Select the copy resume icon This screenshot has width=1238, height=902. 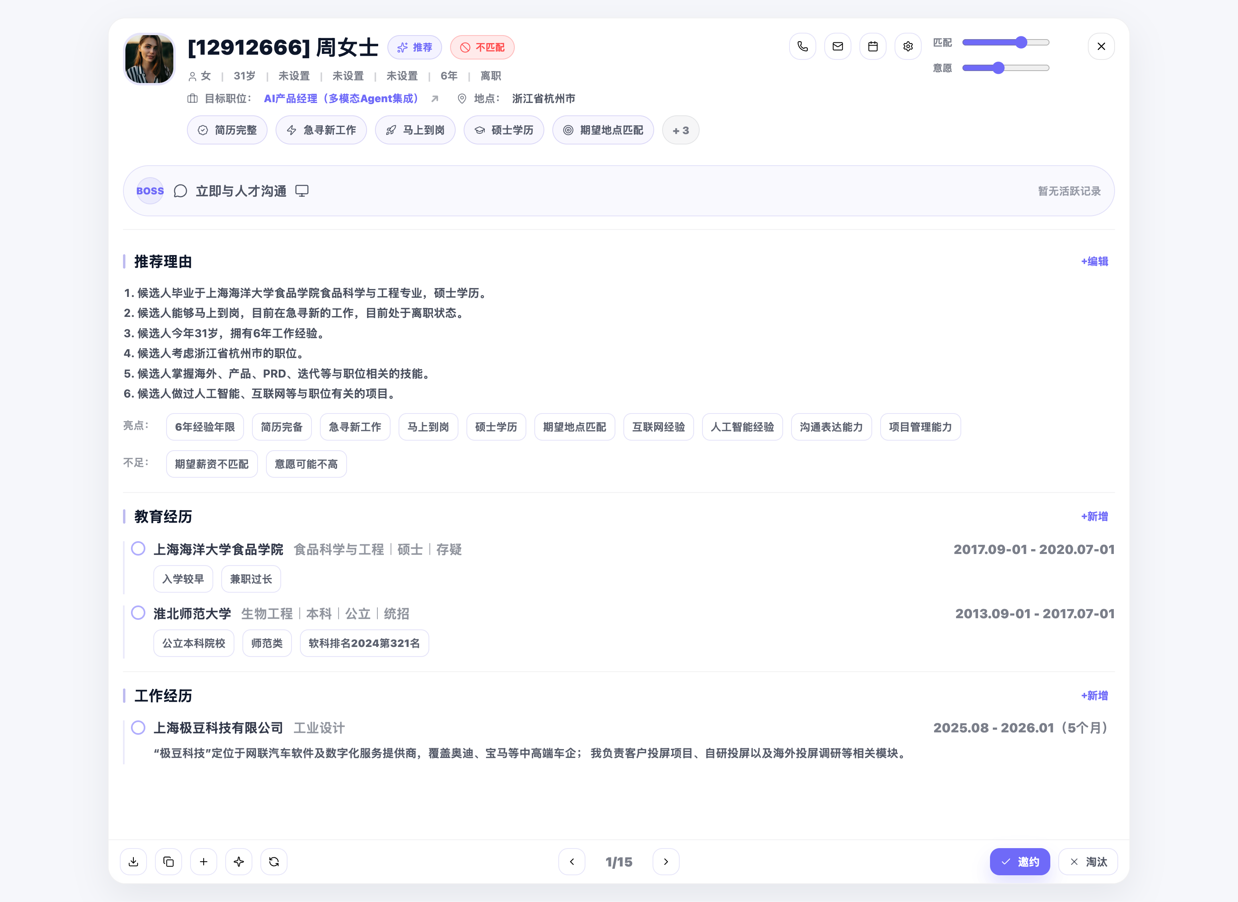click(168, 862)
